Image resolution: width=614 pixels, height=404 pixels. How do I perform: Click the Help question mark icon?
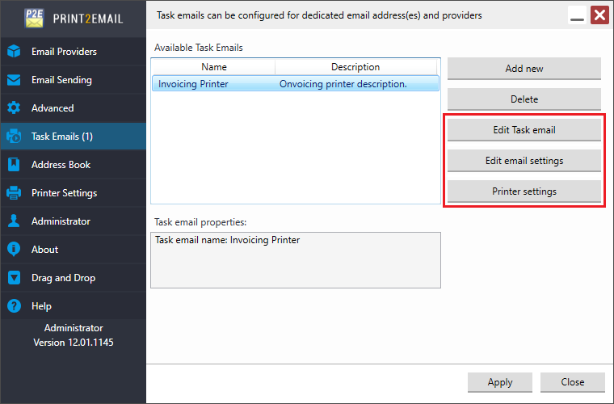point(14,306)
